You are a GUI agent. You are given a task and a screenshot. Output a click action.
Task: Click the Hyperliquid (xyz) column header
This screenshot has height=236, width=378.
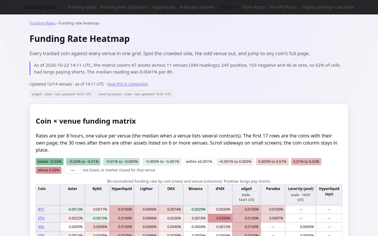click(x=329, y=195)
